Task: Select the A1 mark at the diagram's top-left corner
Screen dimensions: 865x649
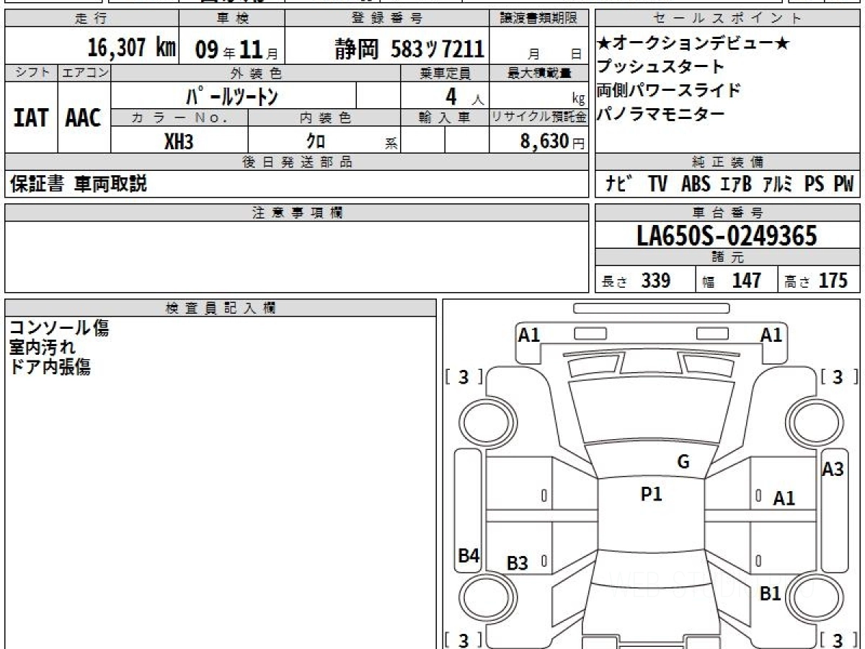Action: (x=529, y=335)
